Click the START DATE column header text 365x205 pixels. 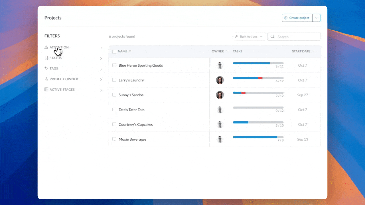pos(301,51)
